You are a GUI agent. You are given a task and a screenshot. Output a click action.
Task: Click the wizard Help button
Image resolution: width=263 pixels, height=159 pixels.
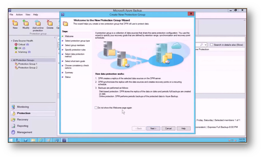(184, 129)
